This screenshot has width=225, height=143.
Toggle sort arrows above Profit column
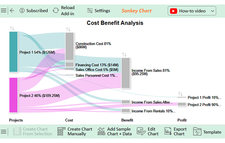(180, 94)
